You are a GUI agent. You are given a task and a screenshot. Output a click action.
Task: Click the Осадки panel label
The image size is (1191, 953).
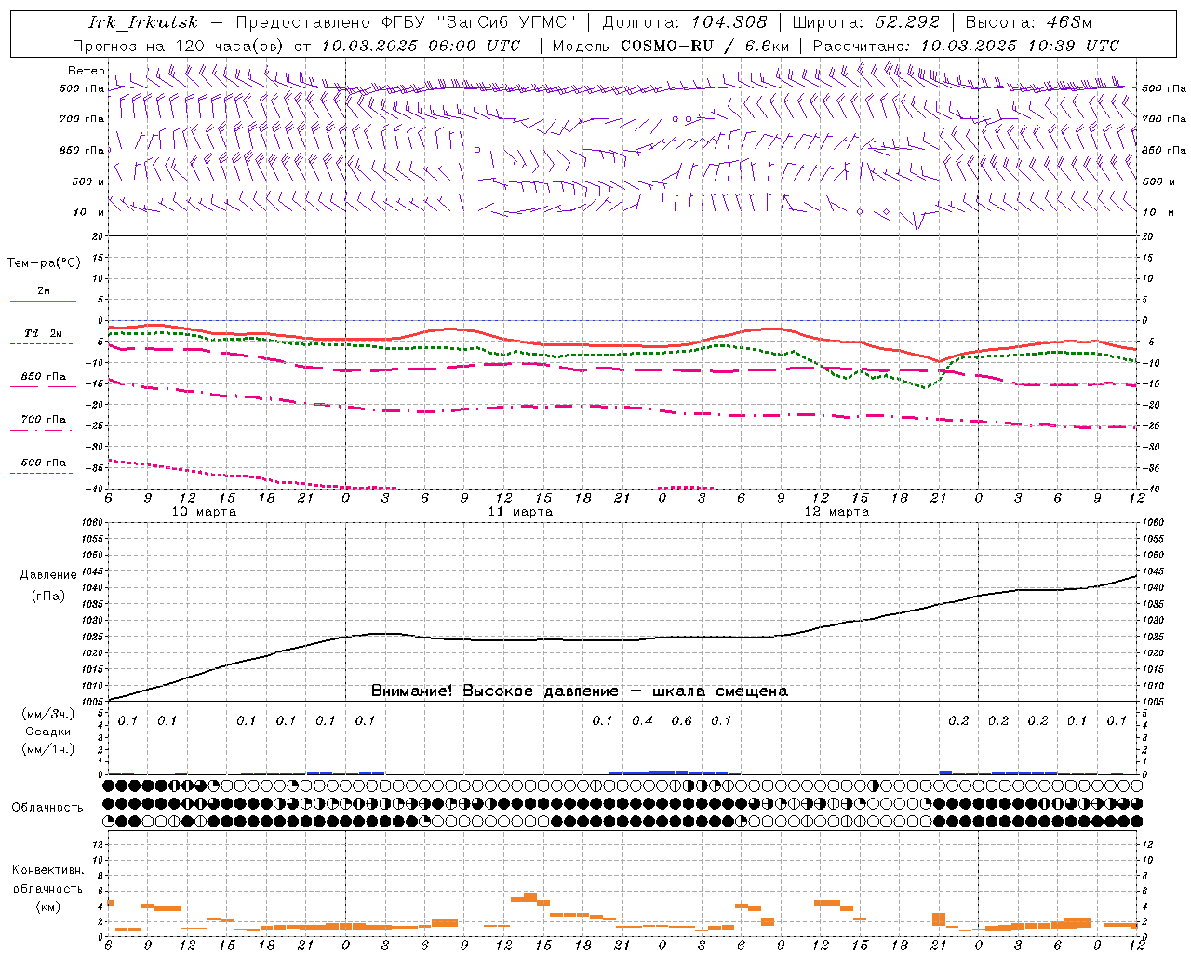47,732
